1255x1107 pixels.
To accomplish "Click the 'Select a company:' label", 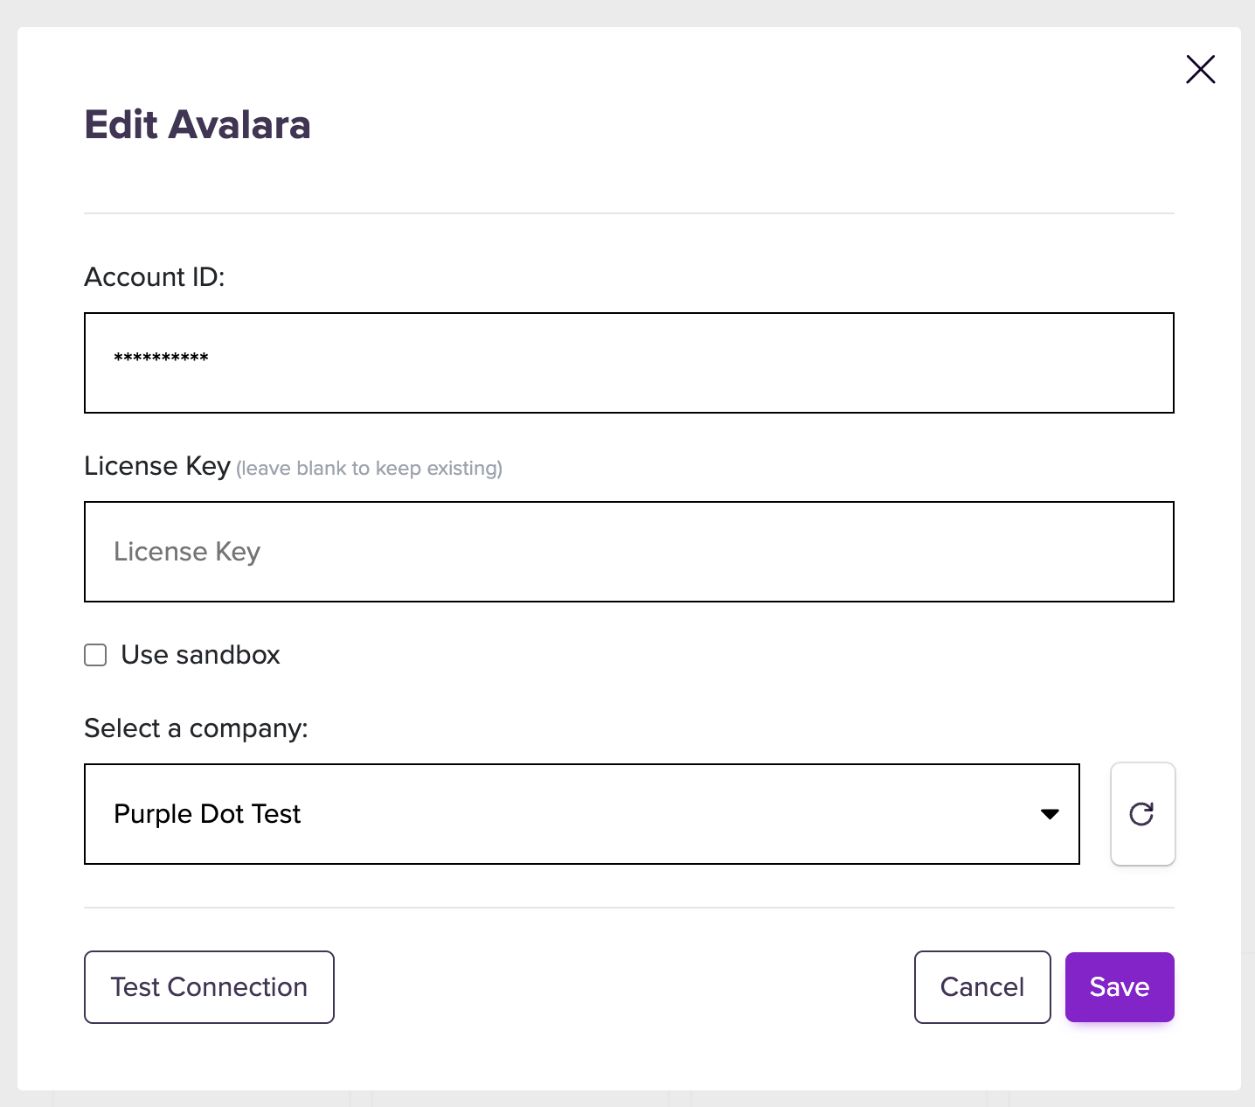I will click(196, 728).
